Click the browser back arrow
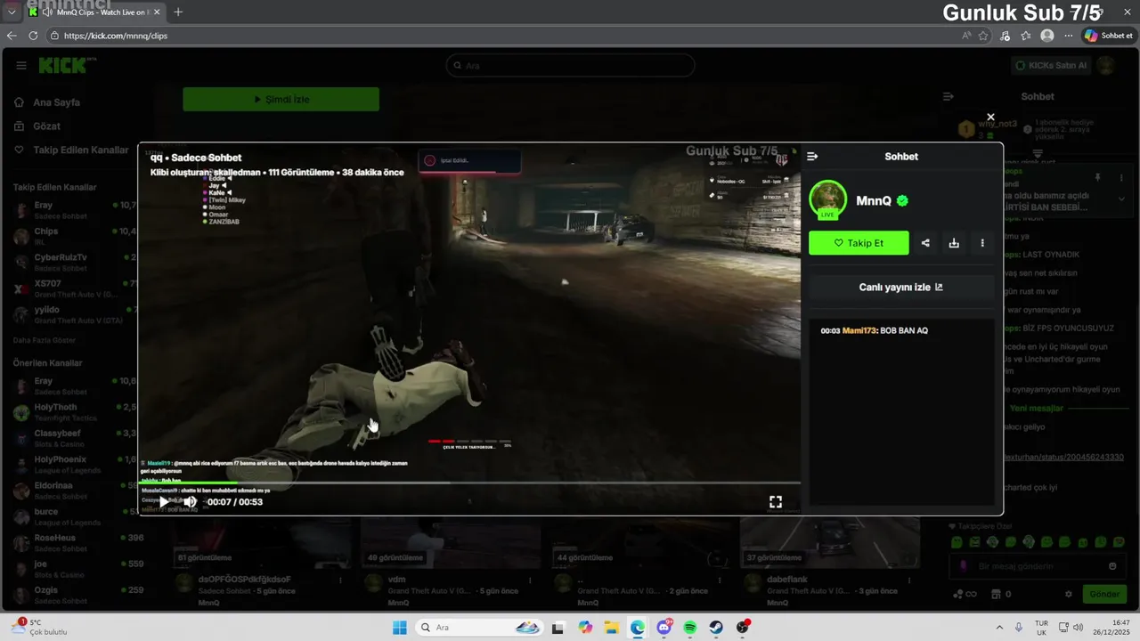Viewport: 1140px width, 641px height. click(12, 36)
